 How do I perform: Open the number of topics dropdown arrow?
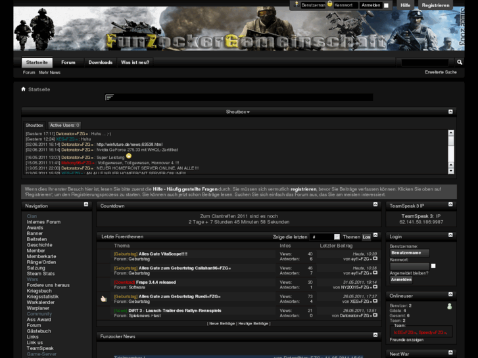click(337, 236)
